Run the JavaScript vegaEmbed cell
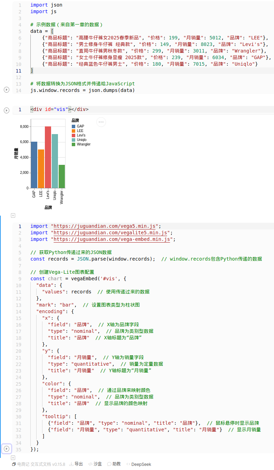Screen dimensions: 274x470 coord(6,449)
